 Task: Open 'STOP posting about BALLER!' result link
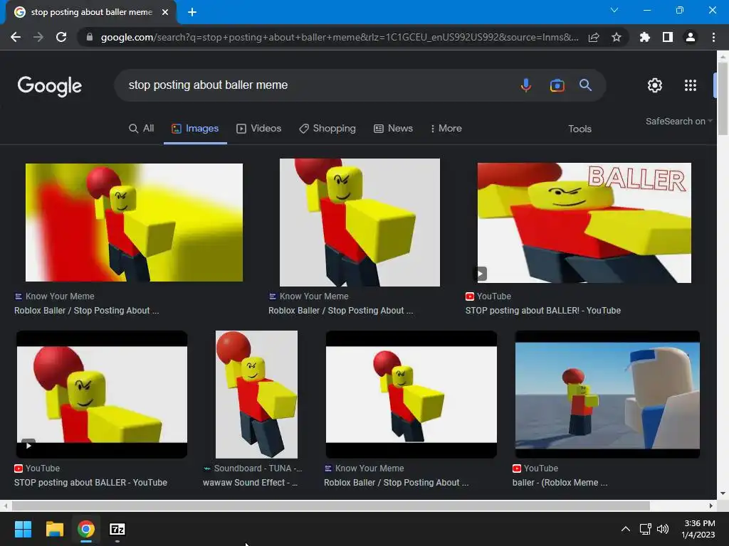click(x=542, y=311)
